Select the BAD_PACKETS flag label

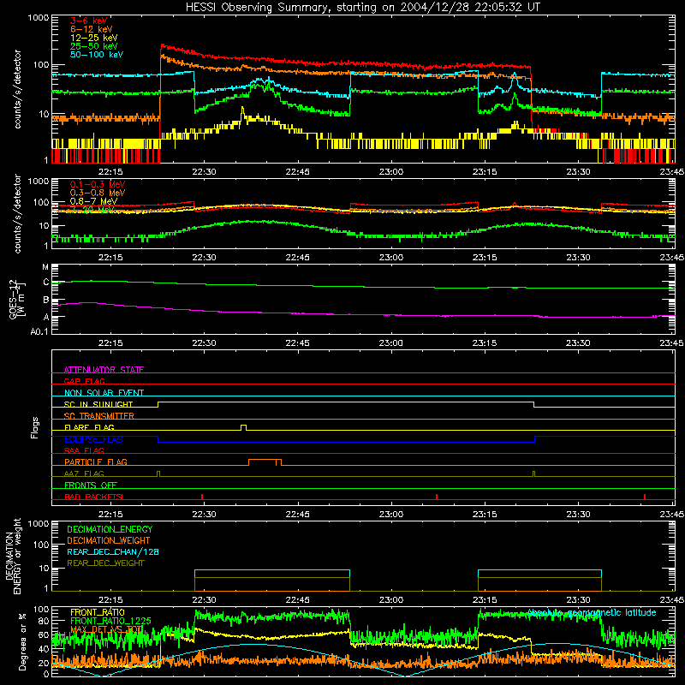93,497
